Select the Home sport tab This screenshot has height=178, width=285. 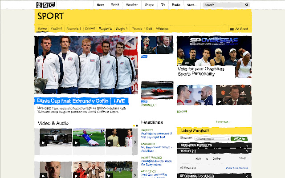(42, 28)
